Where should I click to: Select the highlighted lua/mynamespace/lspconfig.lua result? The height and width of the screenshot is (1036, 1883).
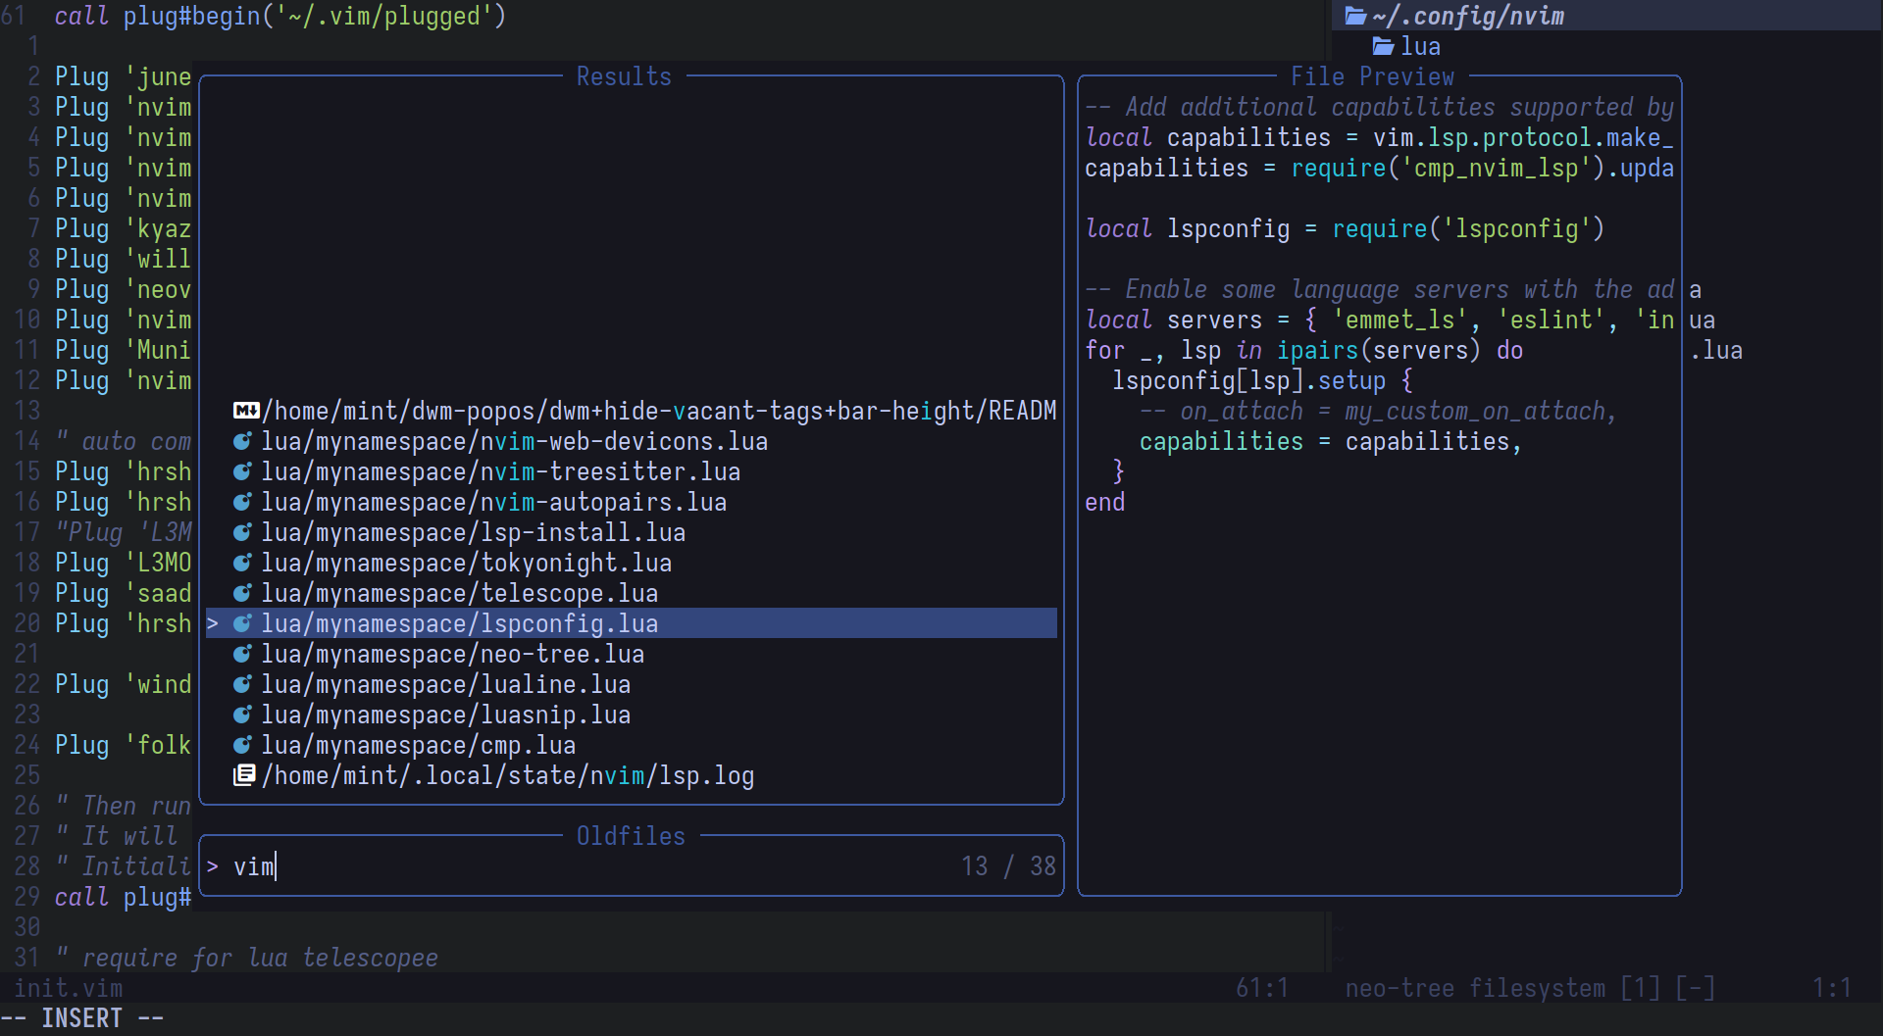pyautogui.click(x=632, y=623)
